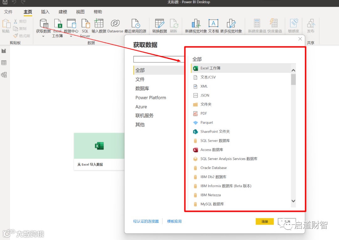Click the 更多视觉对象 ribbon icon
The height and width of the screenshot is (240, 339).
[x=231, y=23]
